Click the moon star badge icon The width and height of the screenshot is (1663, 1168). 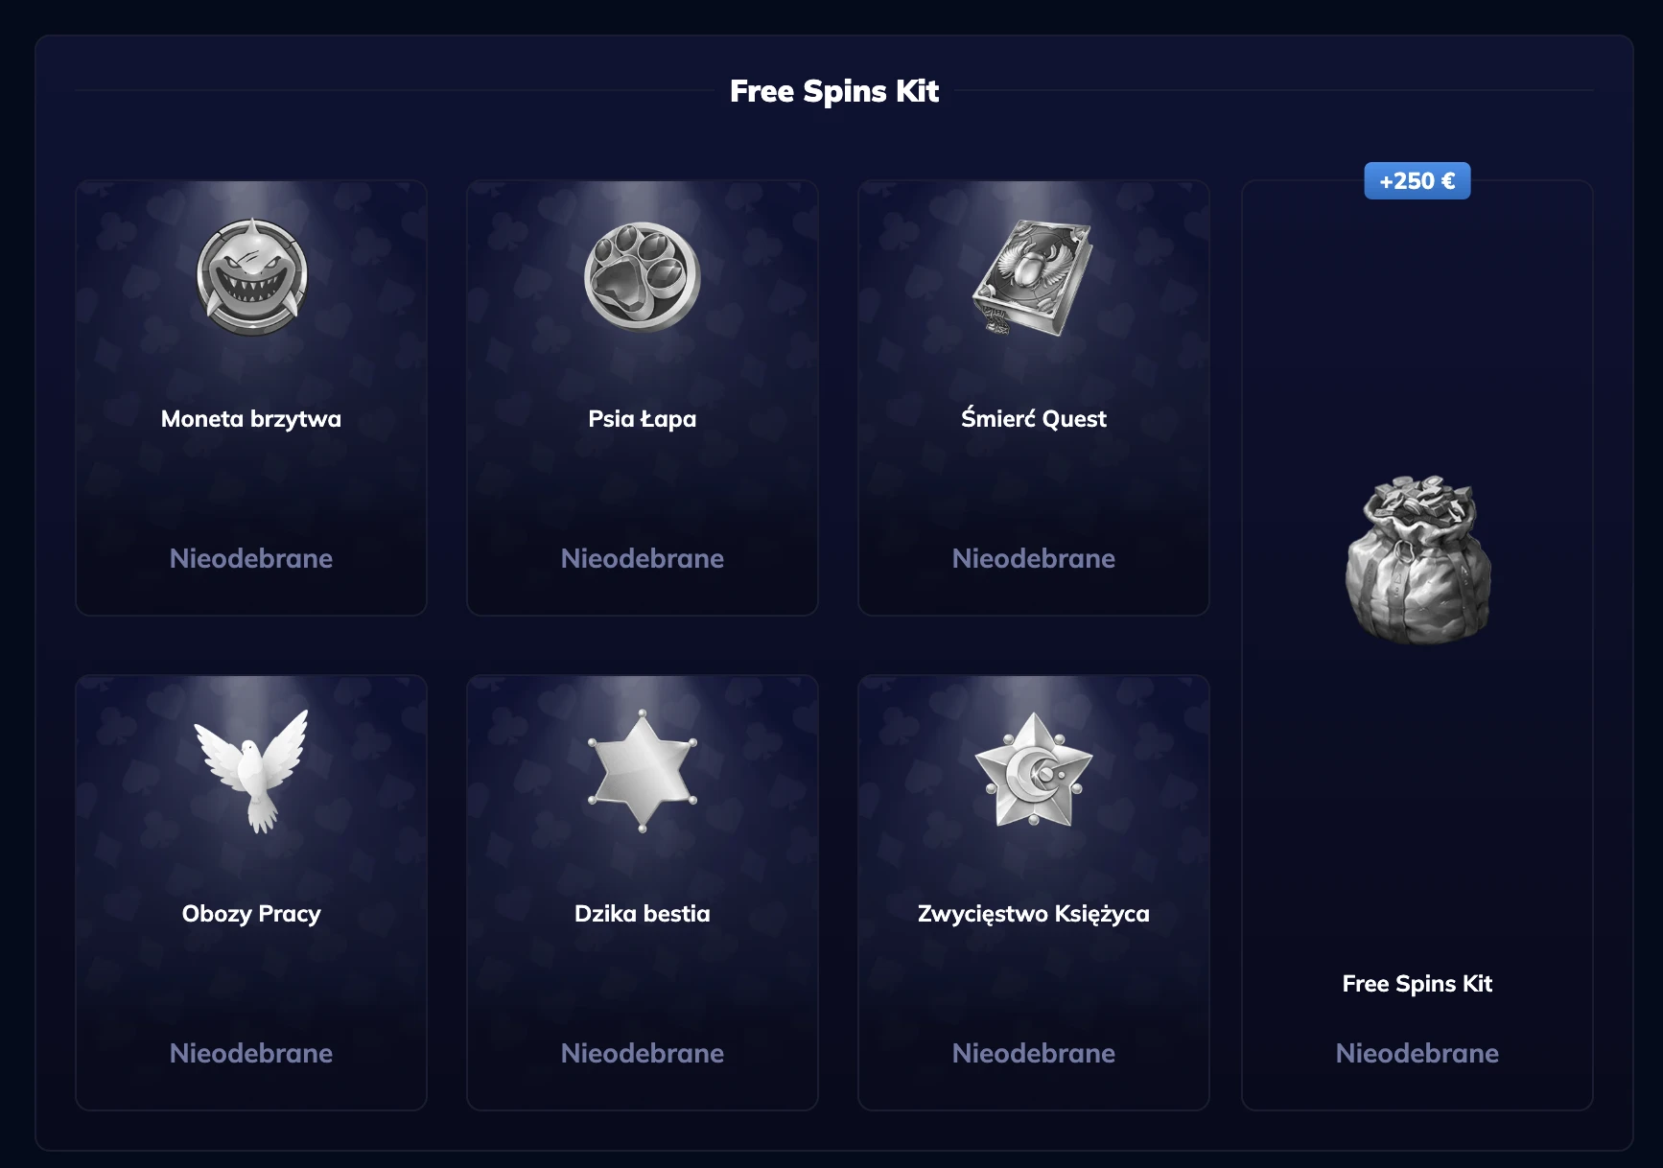coord(1033,770)
